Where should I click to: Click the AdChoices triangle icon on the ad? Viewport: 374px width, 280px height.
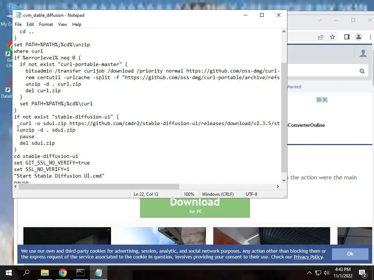[x=319, y=100]
